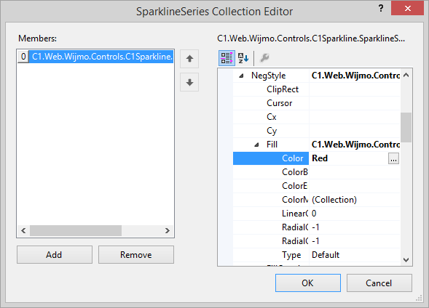Collapse the NegStyle property group
The height and width of the screenshot is (308, 429).
pyautogui.click(x=241, y=76)
